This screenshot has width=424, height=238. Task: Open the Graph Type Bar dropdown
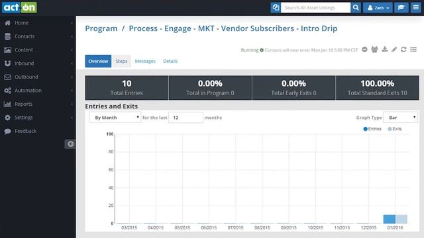[400, 118]
